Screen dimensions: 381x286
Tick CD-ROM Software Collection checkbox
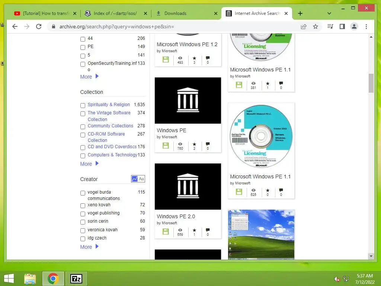pyautogui.click(x=83, y=135)
